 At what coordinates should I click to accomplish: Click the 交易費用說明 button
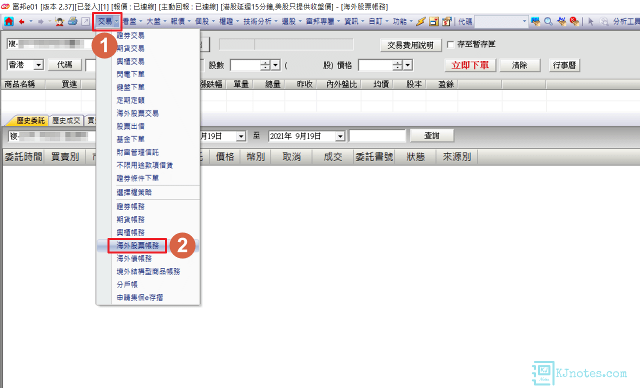click(x=411, y=45)
